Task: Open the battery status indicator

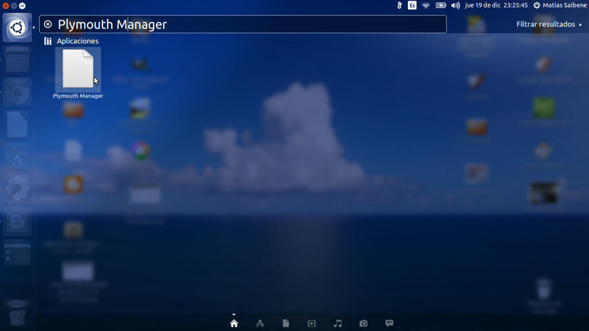Action: 441,5
